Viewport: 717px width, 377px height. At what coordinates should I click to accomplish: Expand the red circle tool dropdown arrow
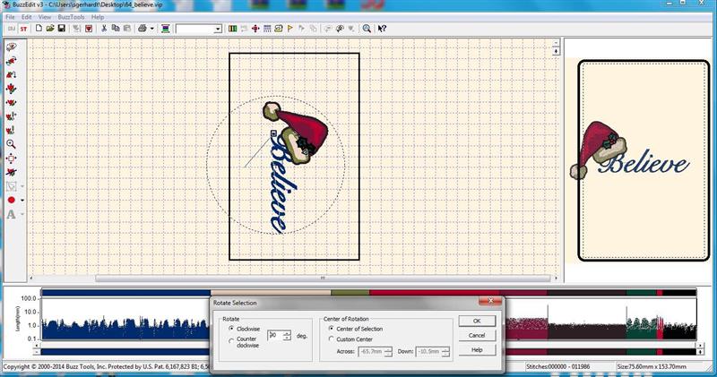22,201
